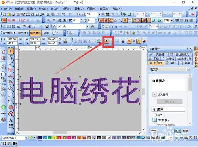Click the Copy icon

[x=53, y=14]
